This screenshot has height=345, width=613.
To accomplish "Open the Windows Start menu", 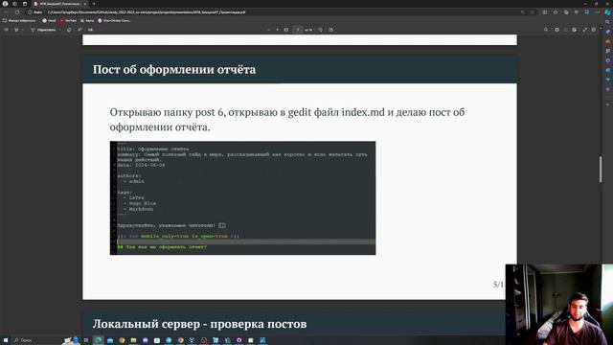I will pos(6,340).
